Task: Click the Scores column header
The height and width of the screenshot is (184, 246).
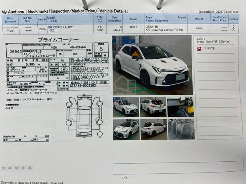Action: click(234, 19)
